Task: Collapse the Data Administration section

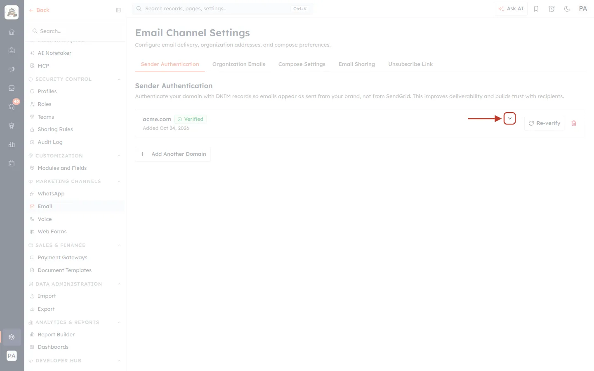Action: [119, 284]
